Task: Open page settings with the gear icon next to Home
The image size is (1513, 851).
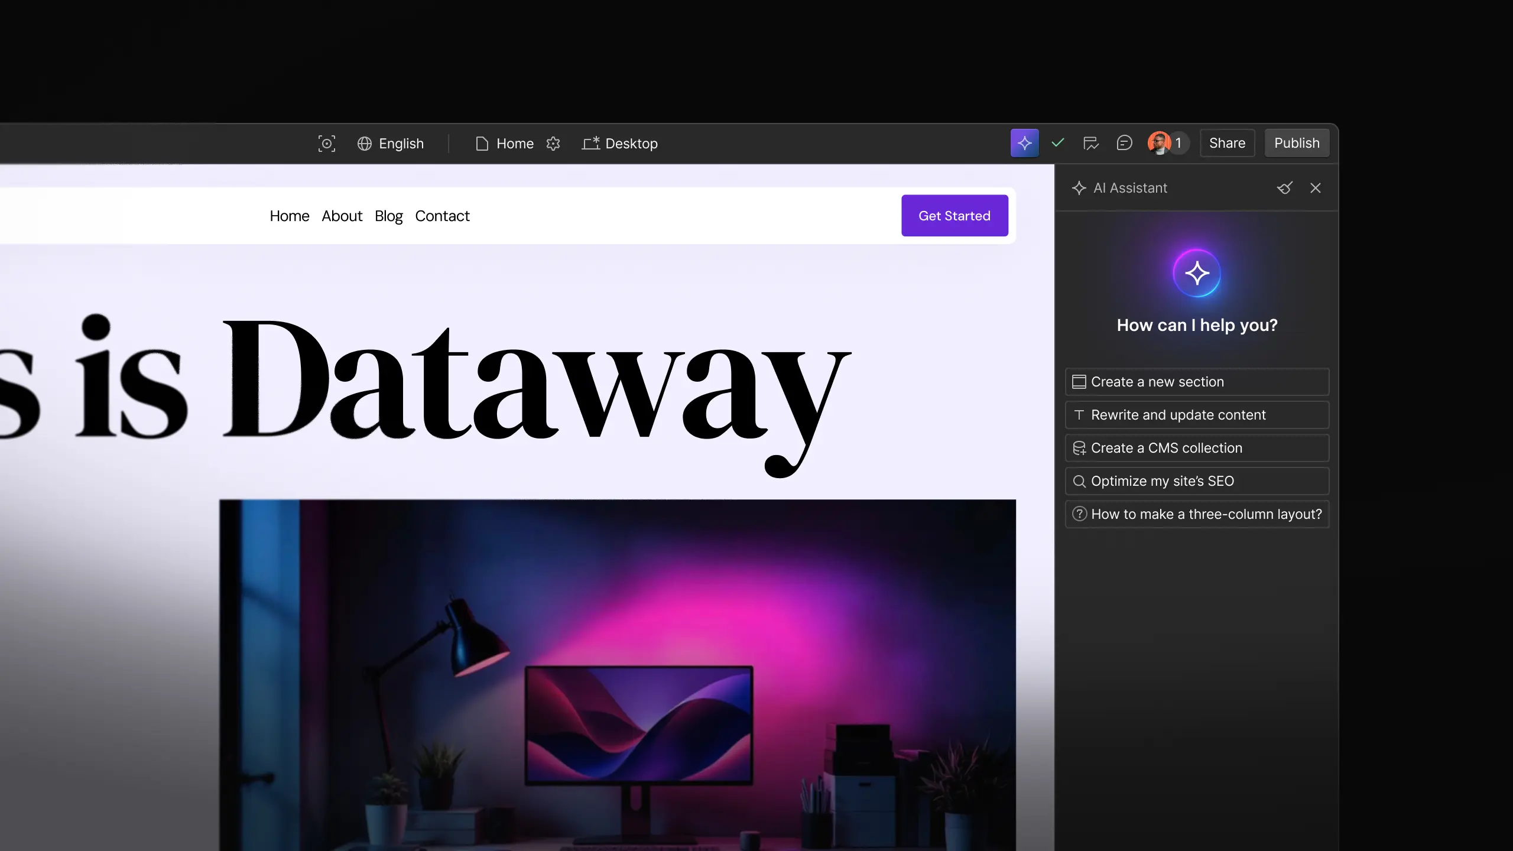Action: pyautogui.click(x=553, y=144)
